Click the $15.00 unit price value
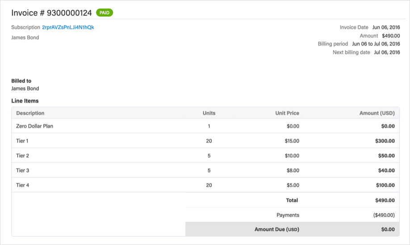 [x=292, y=141]
